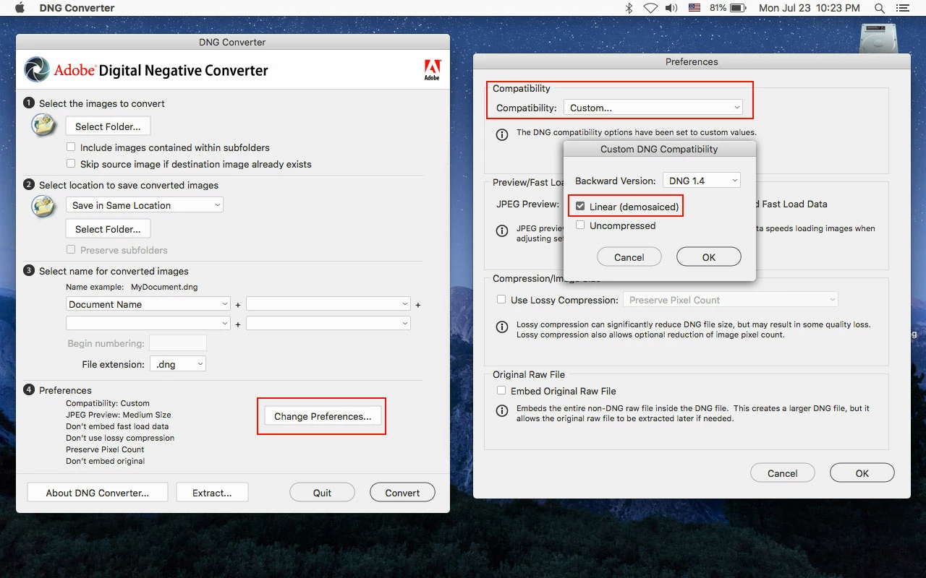Viewport: 926px width, 578px height.
Task: Click info icon in JPEG Preview section
Action: pyautogui.click(x=501, y=231)
